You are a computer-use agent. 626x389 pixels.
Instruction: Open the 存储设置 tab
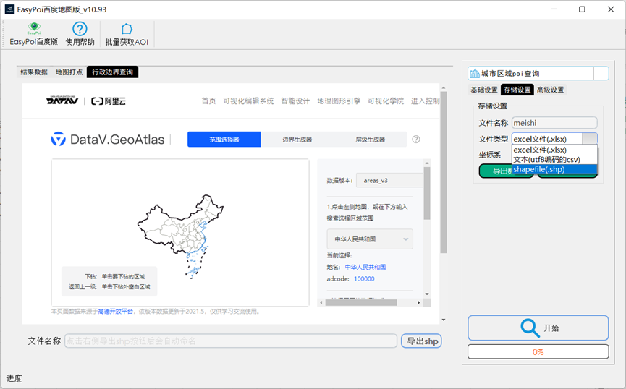(517, 90)
